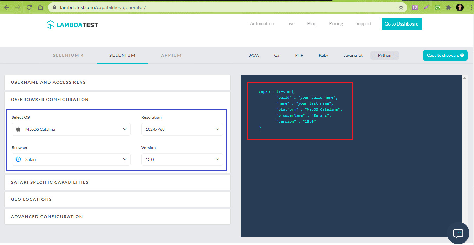Click the browser profile avatar
Screen dimensions: 474x245
coord(460,7)
